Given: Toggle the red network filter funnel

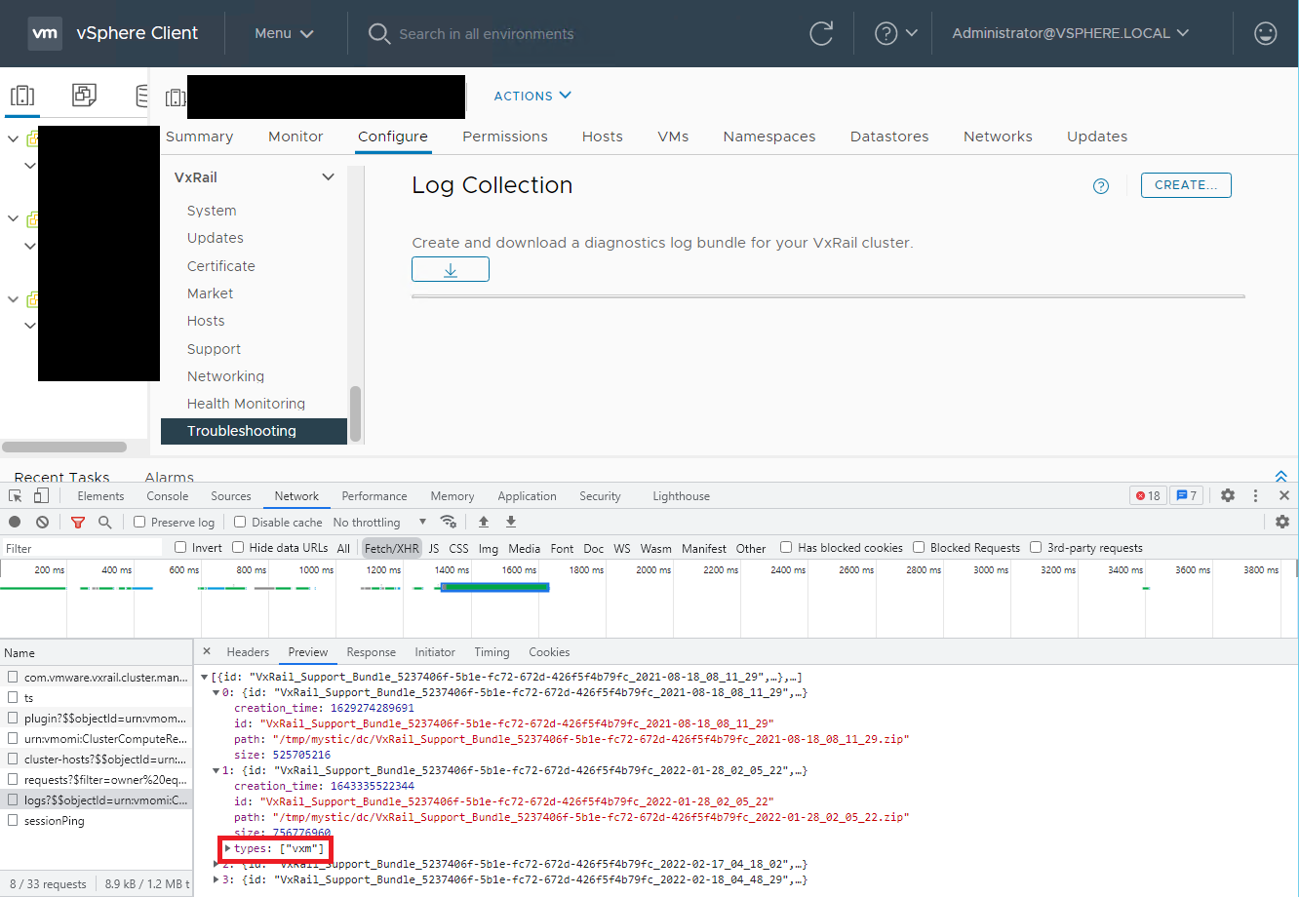Looking at the screenshot, I should point(78,523).
